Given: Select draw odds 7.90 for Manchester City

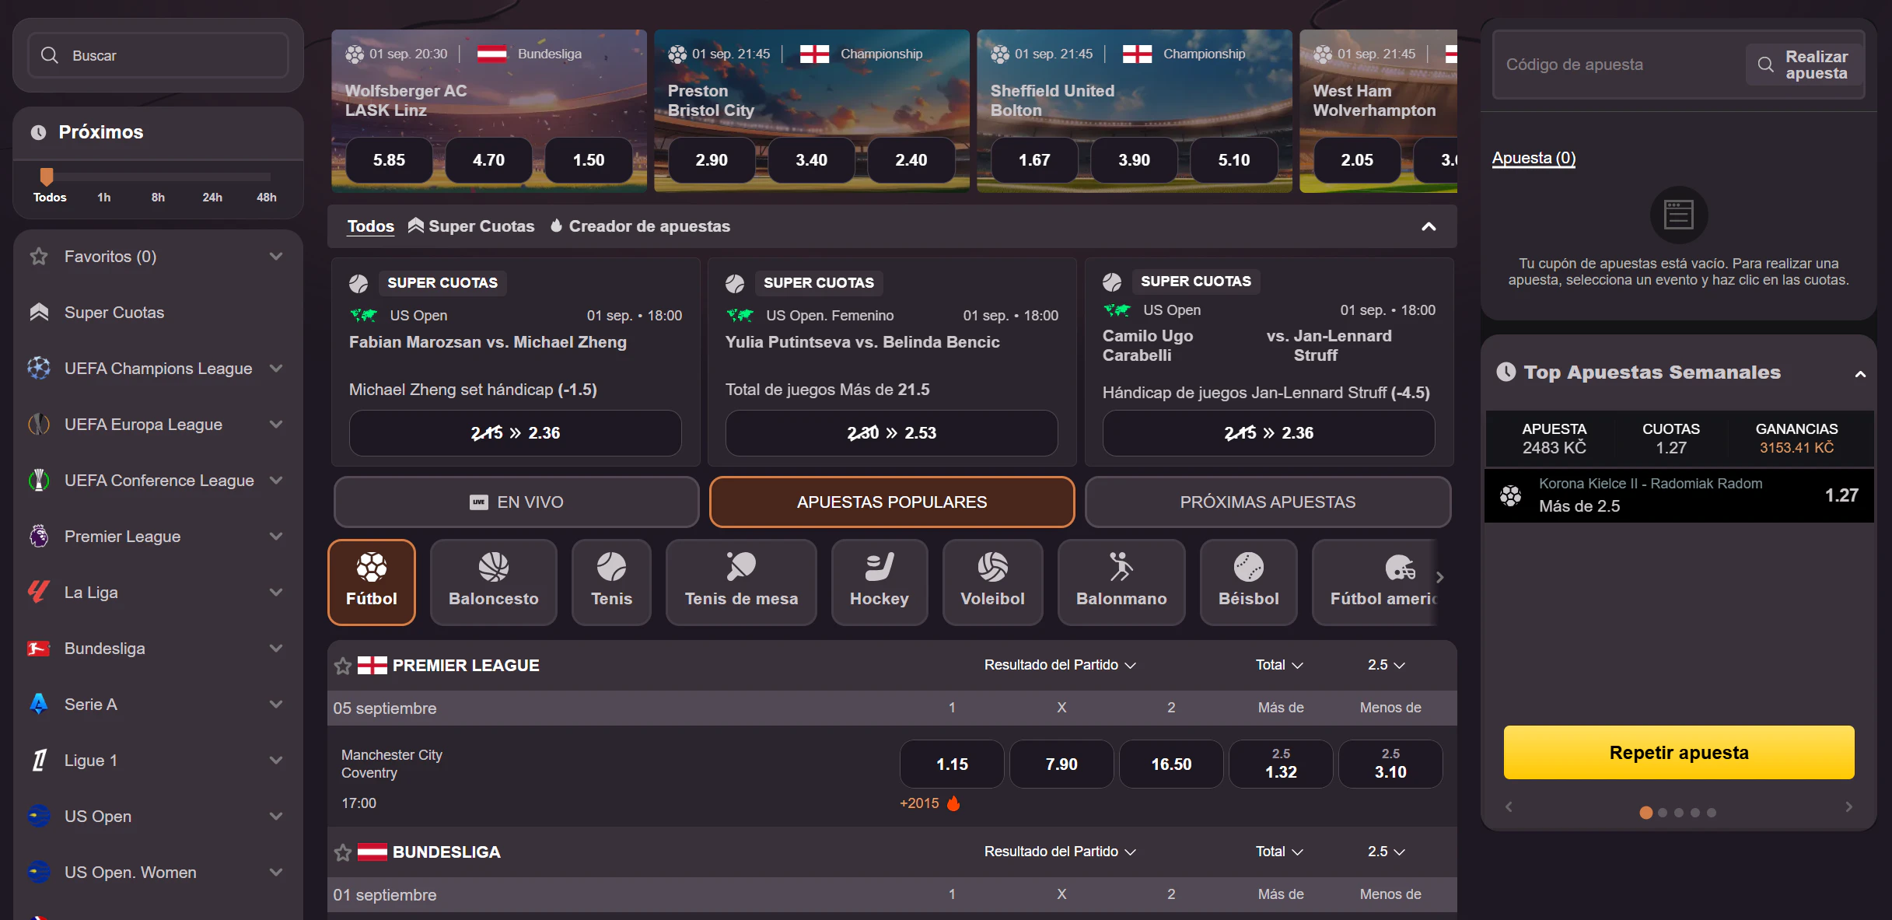Looking at the screenshot, I should pyautogui.click(x=1061, y=764).
